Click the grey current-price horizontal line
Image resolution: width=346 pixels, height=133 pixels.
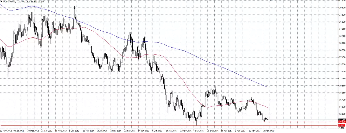(x=169, y=120)
